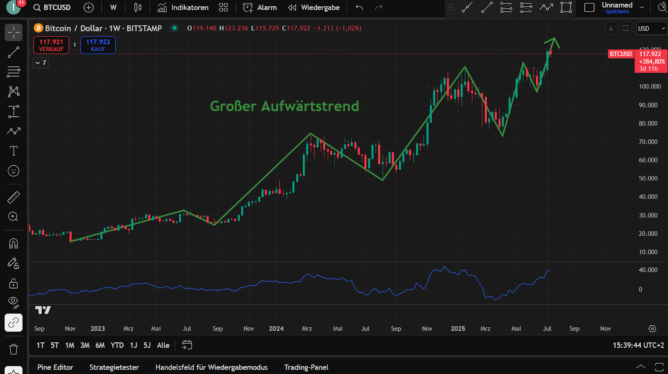Screen dimensions: 668x374
Task: Open the Fibonacci retracement tool group
Action: click(13, 72)
